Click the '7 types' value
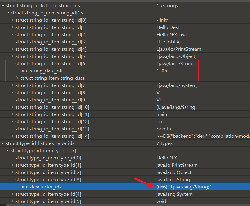The image size is (250, 206). [164, 143]
